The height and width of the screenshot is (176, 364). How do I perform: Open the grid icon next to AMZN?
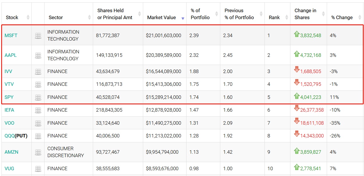(x=38, y=152)
